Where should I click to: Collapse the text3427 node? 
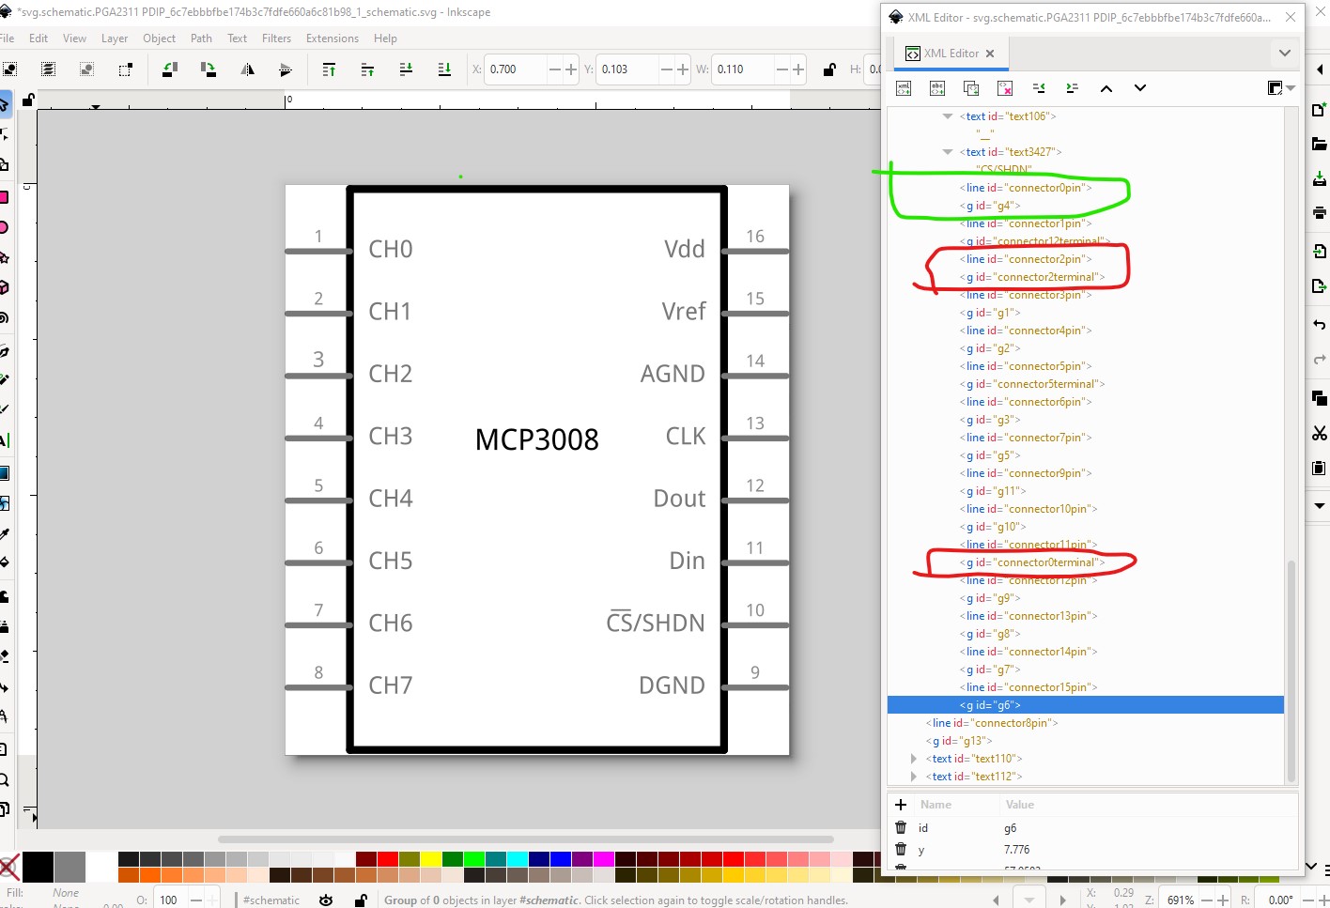click(x=948, y=152)
